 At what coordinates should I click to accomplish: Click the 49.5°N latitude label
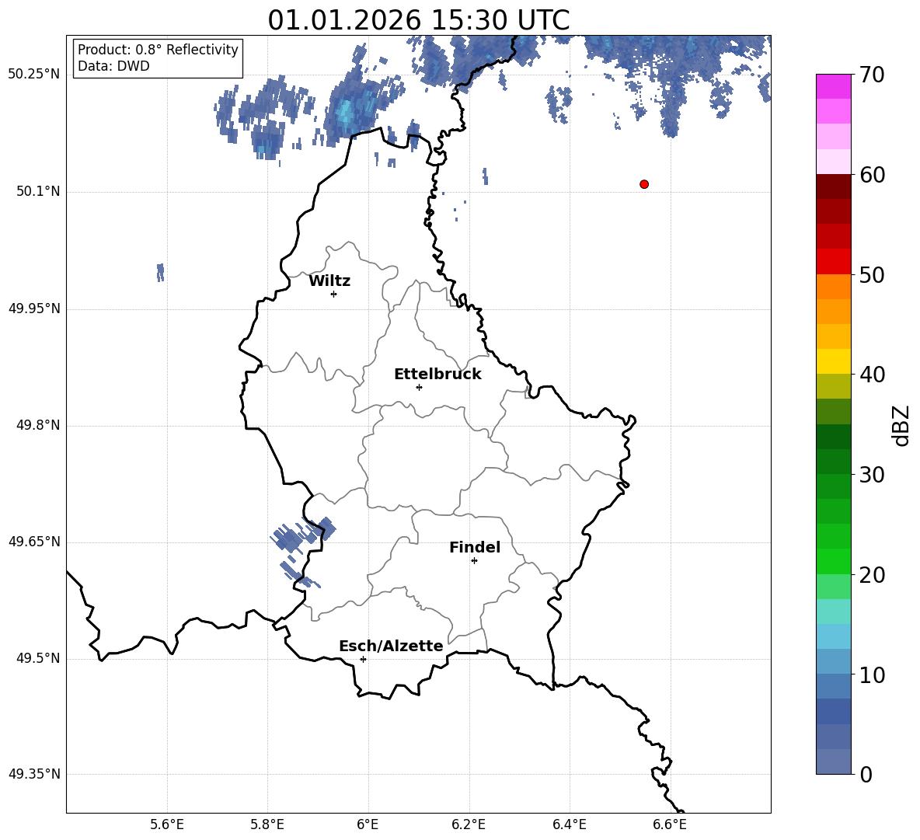[x=38, y=659]
